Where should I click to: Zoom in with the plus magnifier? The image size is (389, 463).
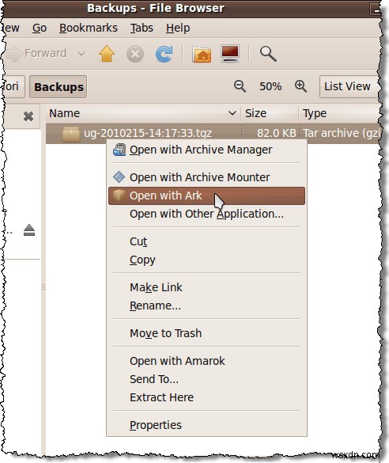click(x=300, y=86)
